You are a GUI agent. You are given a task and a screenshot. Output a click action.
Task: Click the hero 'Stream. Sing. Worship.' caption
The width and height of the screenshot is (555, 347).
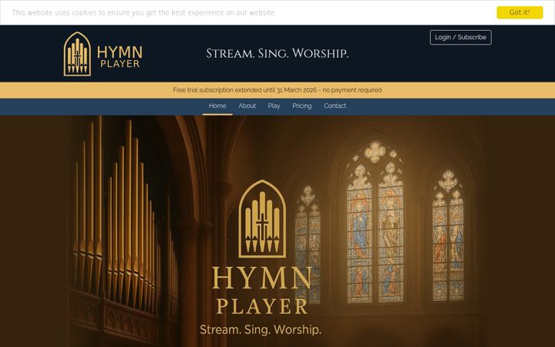coord(261,330)
